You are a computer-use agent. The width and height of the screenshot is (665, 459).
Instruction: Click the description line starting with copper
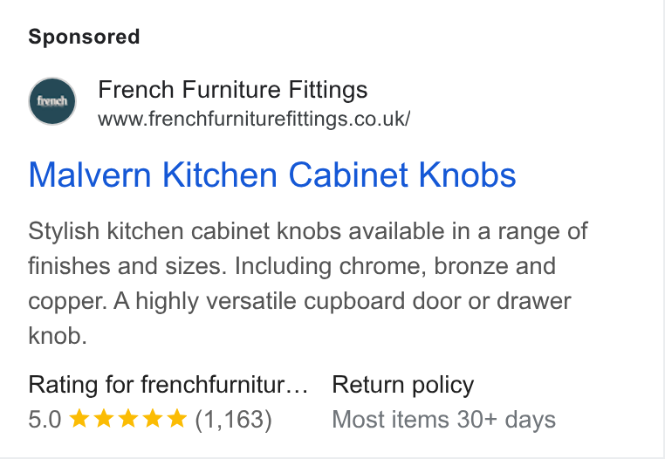point(300,301)
